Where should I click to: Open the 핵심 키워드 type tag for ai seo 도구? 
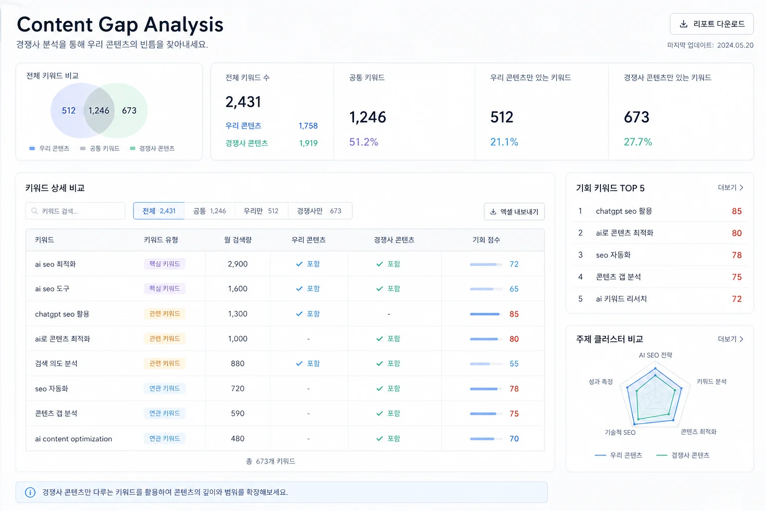click(x=165, y=288)
